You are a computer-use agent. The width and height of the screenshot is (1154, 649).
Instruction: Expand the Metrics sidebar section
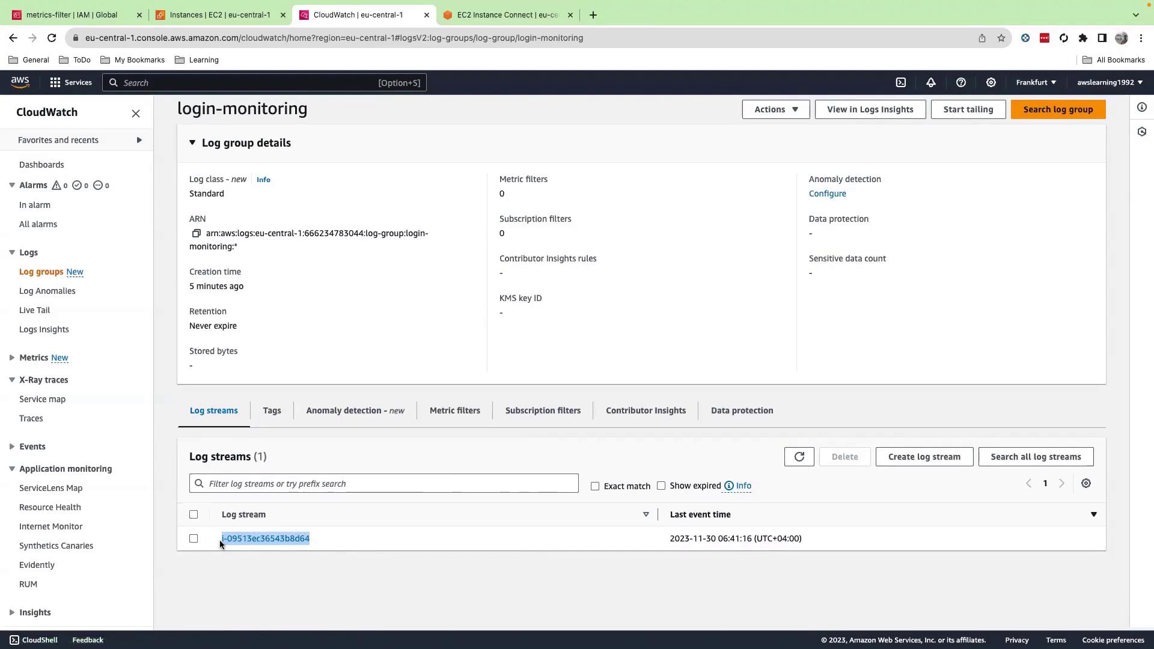pyautogui.click(x=12, y=358)
